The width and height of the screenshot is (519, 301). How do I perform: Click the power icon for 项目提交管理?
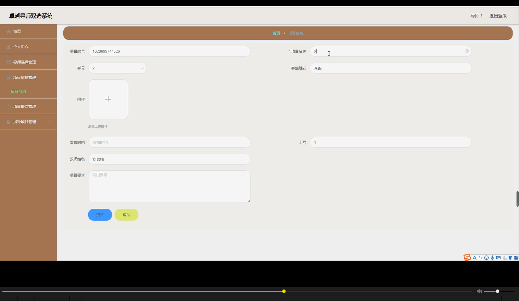9,106
